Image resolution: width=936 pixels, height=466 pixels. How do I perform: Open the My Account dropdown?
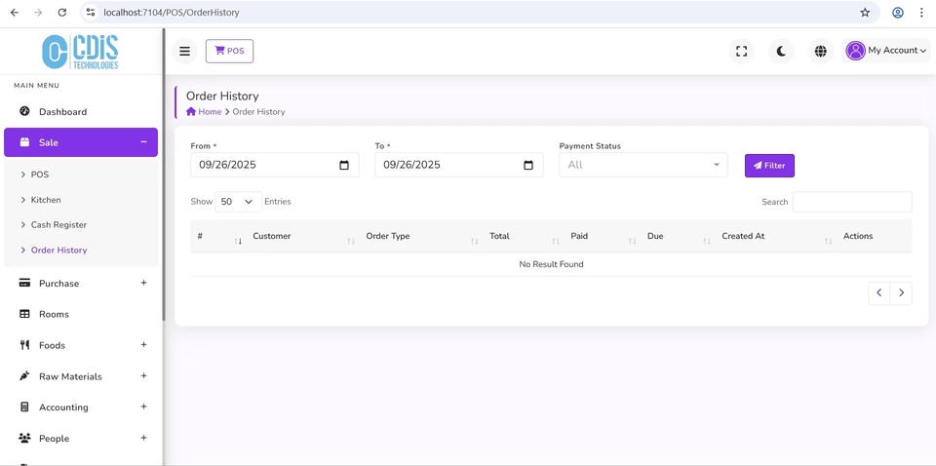click(886, 51)
